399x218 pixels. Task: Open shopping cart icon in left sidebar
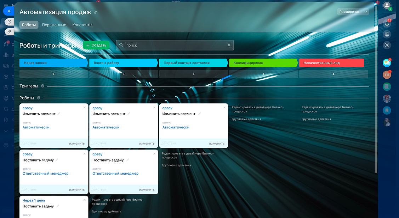click(6, 109)
